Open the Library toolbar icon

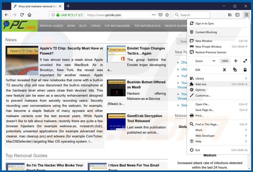coord(230,15)
